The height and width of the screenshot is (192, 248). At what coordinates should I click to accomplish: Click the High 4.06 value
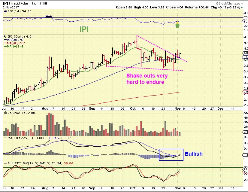(141, 7)
